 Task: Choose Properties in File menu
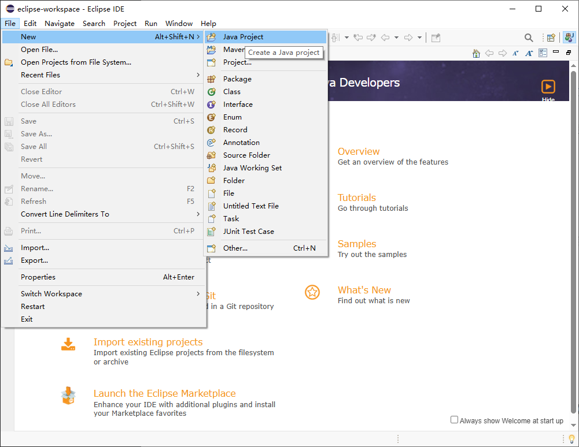pyautogui.click(x=104, y=277)
